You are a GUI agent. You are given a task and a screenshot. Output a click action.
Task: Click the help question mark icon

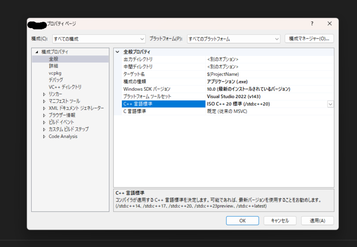pos(312,24)
